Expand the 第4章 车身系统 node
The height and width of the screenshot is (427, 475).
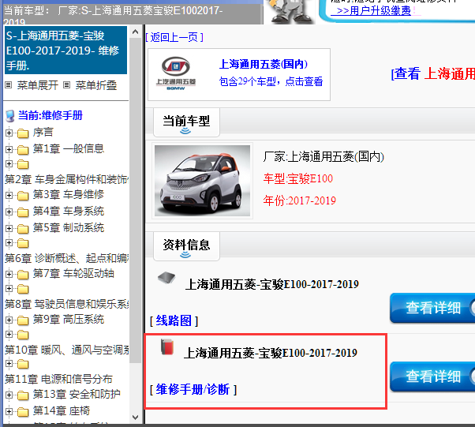9,212
